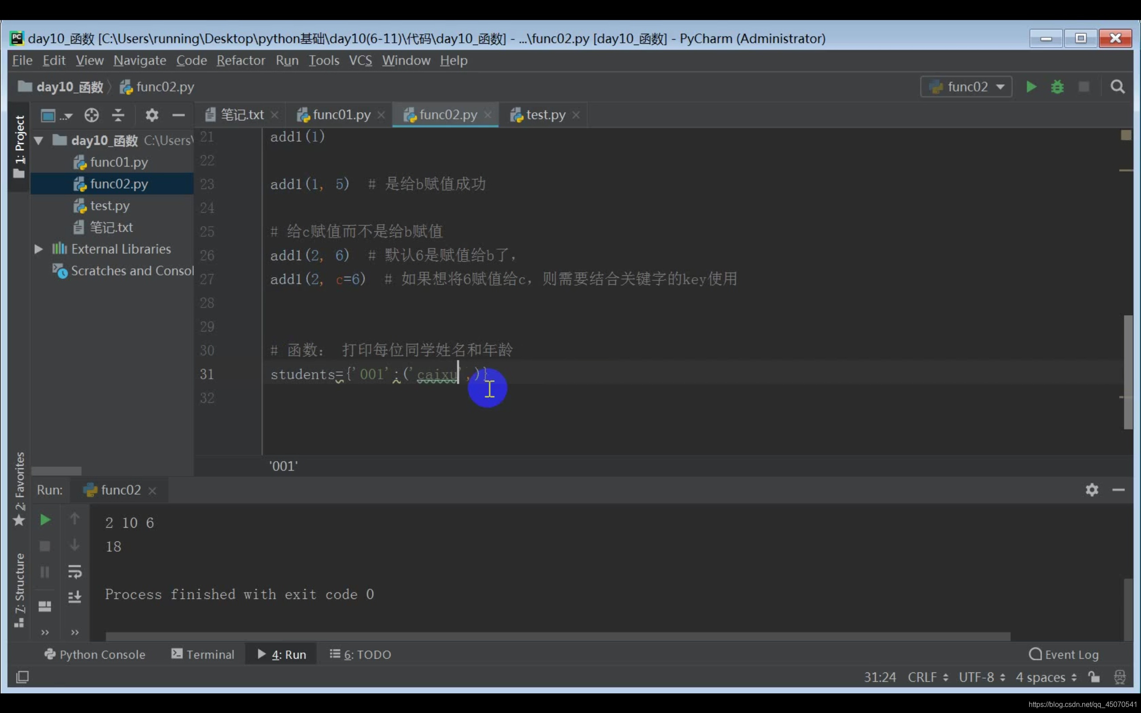This screenshot has width=1141, height=713.
Task: Toggle soft-wrap in Run output
Action: coord(74,572)
